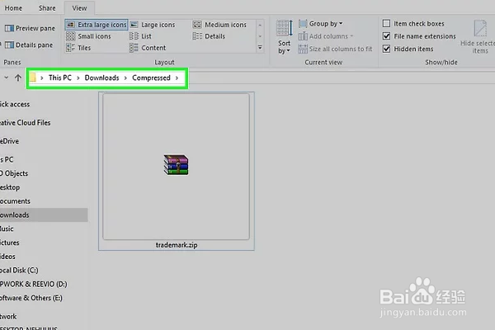Image resolution: width=495 pixels, height=330 pixels.
Task: Switch layout to Small icons
Action: pyautogui.click(x=88, y=36)
